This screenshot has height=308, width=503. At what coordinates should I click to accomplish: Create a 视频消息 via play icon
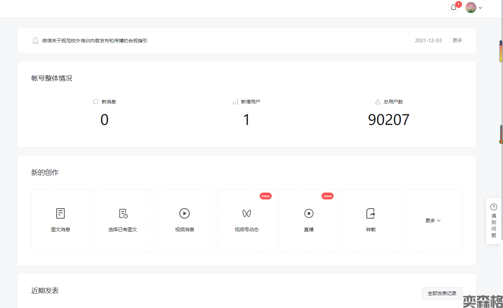pyautogui.click(x=185, y=213)
